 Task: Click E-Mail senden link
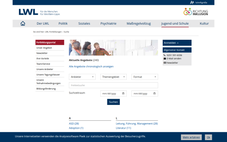(174, 59)
